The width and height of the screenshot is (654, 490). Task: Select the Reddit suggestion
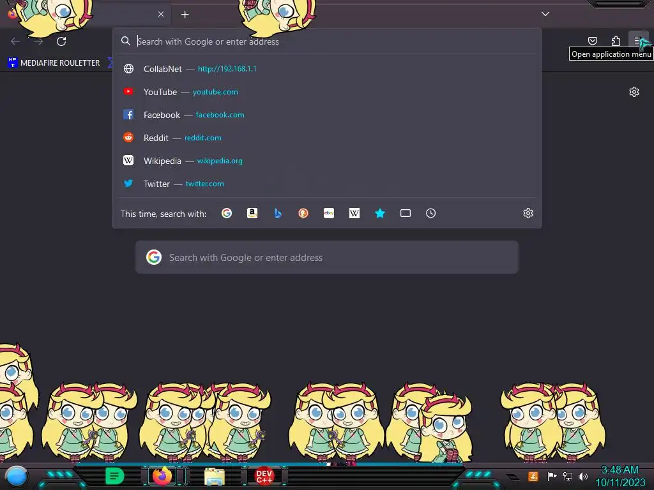pos(327,138)
